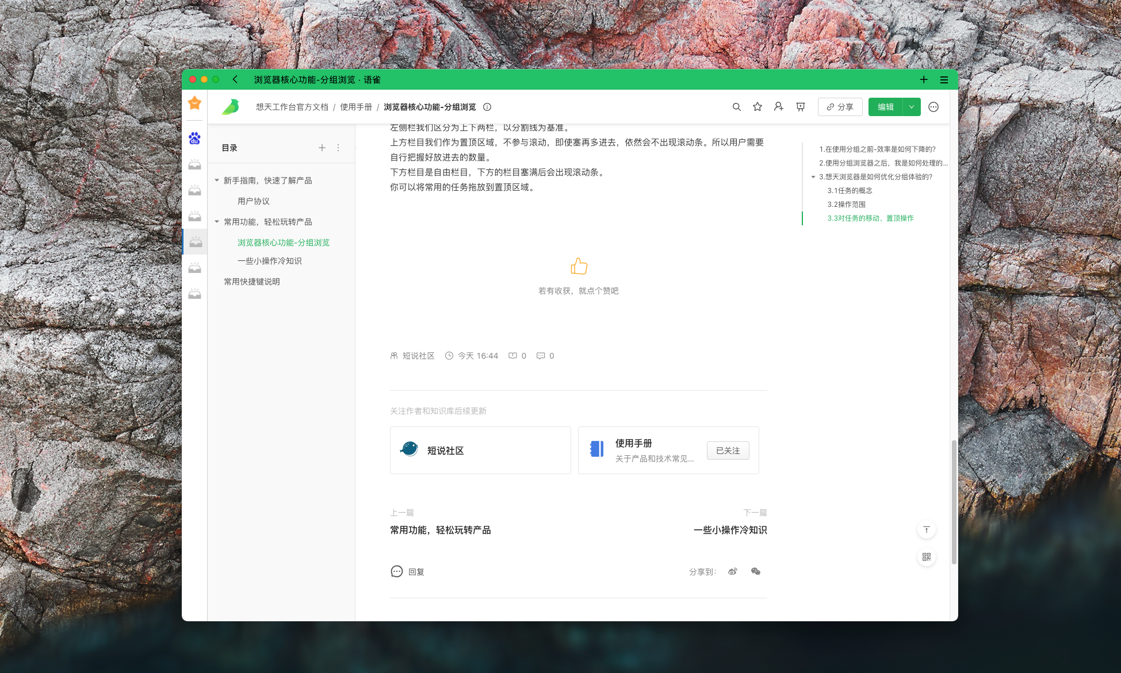Viewport: 1121px width, 673px height.
Task: Click the add collaborator person icon
Action: coord(779,107)
